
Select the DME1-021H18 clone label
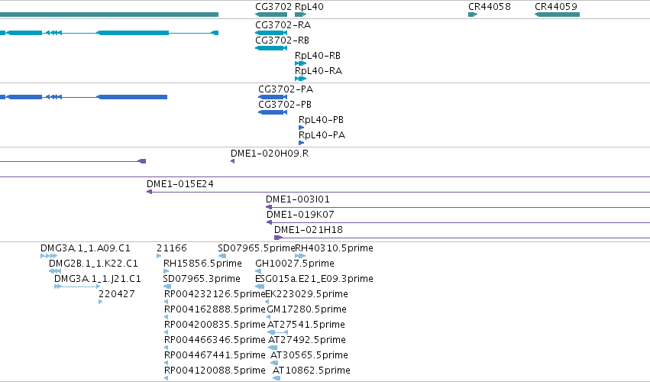pos(309,230)
